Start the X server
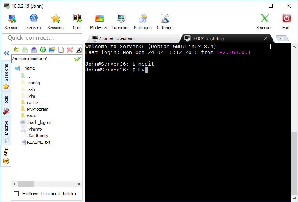Screen dimensions: 298x202 point(264,22)
